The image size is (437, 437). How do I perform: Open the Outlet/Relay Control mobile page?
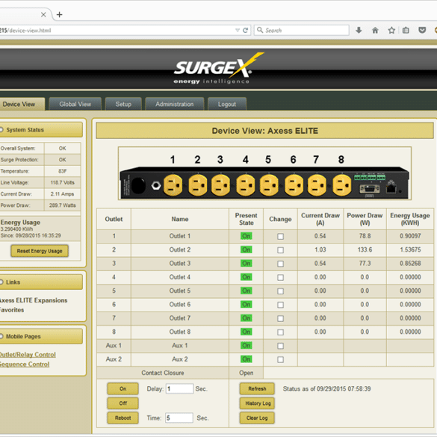click(28, 355)
